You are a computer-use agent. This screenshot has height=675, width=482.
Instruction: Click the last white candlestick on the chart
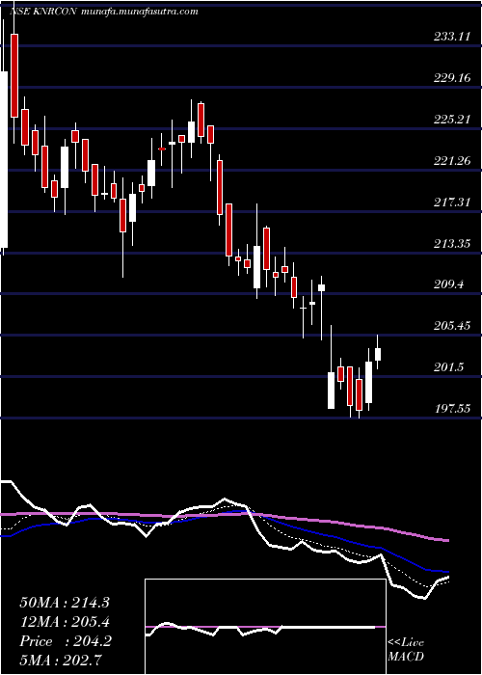[x=378, y=354]
